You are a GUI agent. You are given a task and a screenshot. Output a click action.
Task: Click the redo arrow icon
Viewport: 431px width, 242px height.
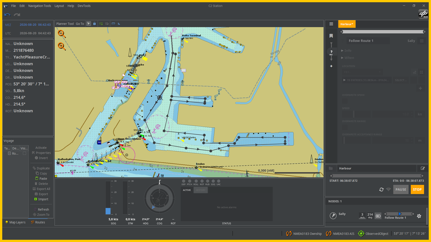[17, 15]
